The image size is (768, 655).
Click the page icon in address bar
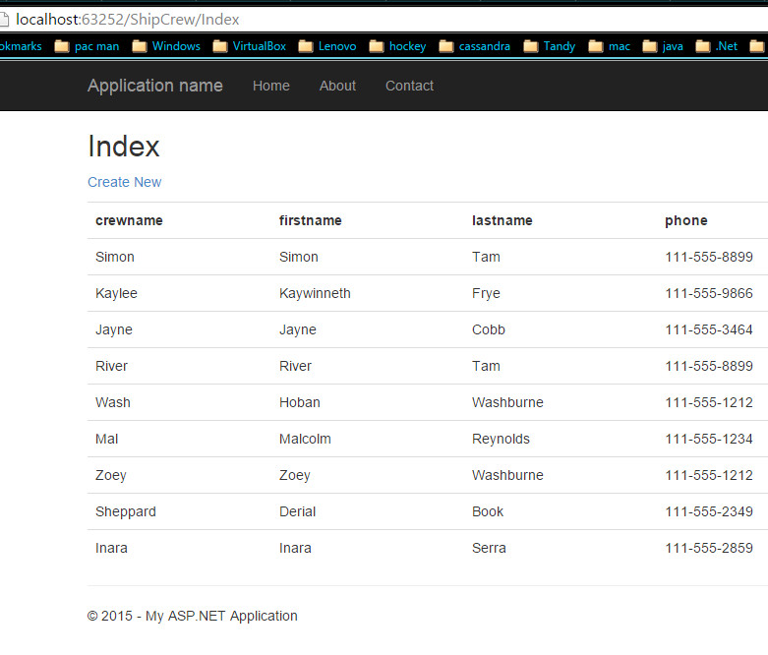coord(5,20)
